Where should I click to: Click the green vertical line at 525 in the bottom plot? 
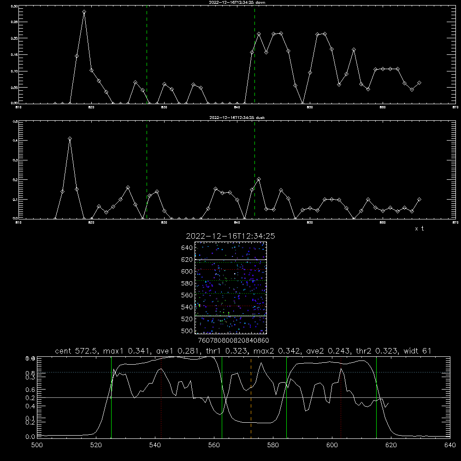point(111,398)
